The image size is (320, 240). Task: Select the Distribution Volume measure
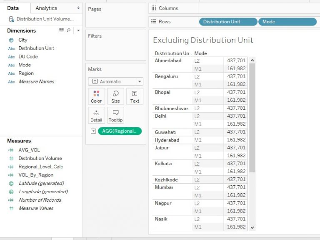click(x=40, y=159)
